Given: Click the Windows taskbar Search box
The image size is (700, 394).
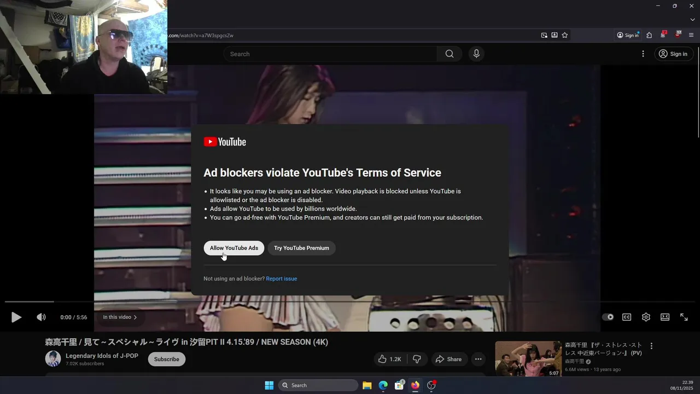Looking at the screenshot, I should pyautogui.click(x=318, y=385).
